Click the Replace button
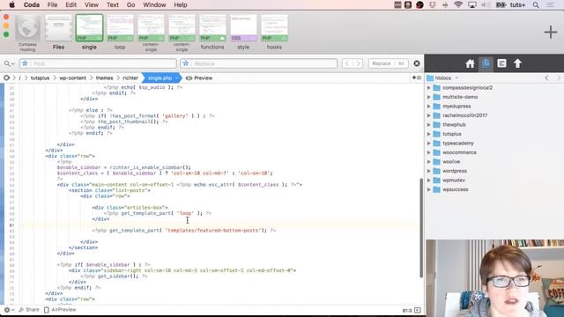The width and height of the screenshot is (564, 317). coord(382,63)
